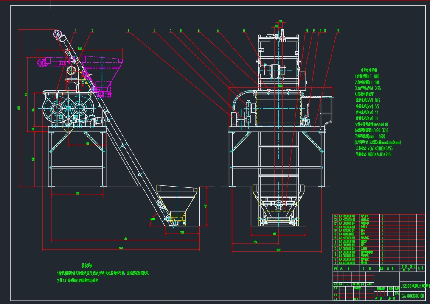Image resolution: width=430 pixels, height=304 pixels.
Task: Click part number 'GA A00000 00' in the parts list
Action: point(347,263)
